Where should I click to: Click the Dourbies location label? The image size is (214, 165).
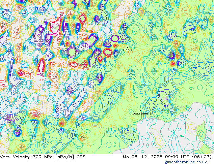coord(140,113)
